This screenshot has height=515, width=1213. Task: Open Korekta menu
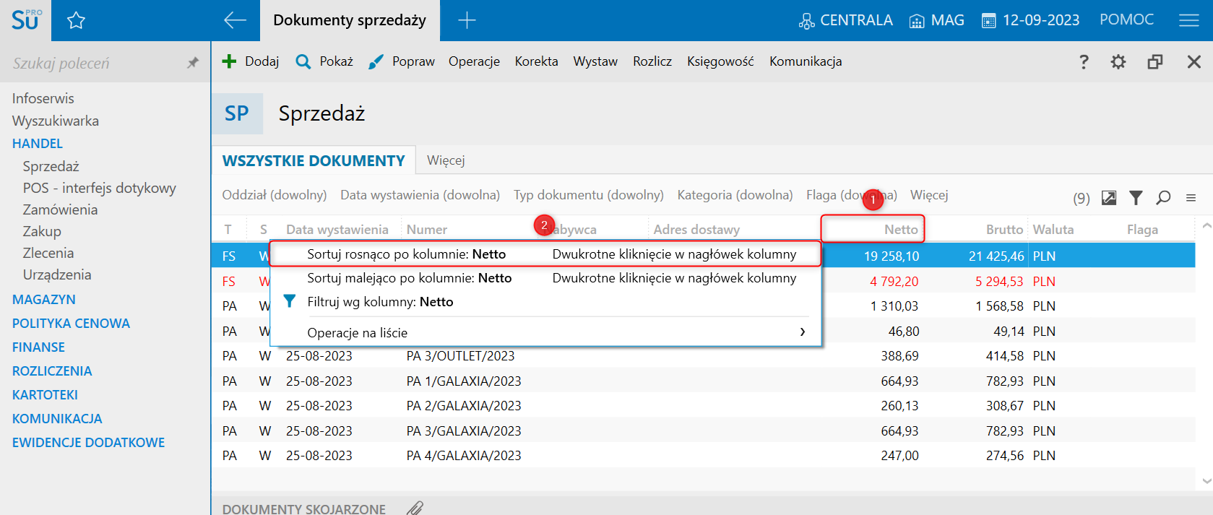point(536,61)
